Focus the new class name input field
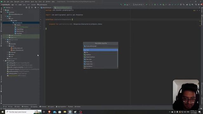Screen dimensions: 203x114 click(101, 46)
